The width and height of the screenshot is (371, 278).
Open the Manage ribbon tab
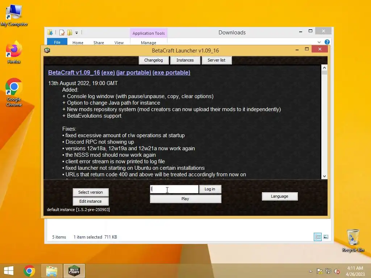(x=149, y=43)
